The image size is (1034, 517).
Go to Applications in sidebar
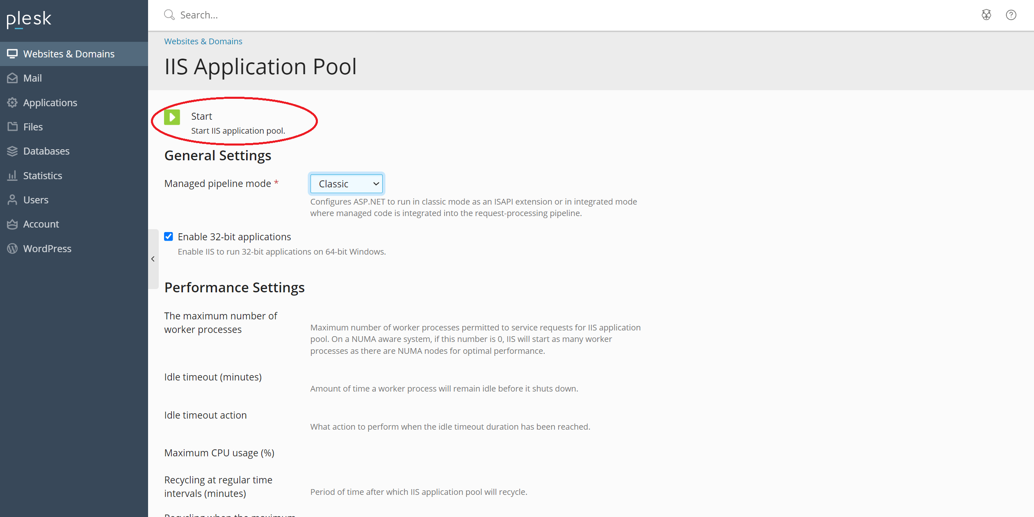point(74,102)
